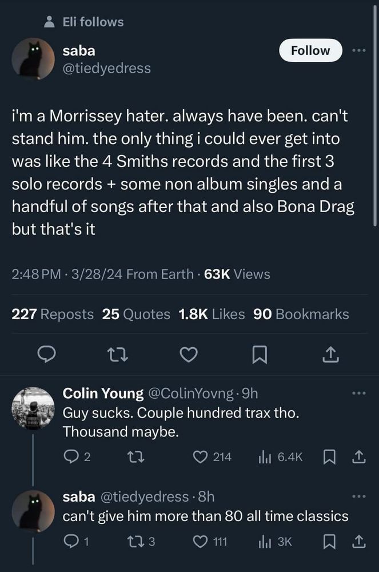Repost saba's main tweet
The image size is (379, 572).
coord(116,356)
